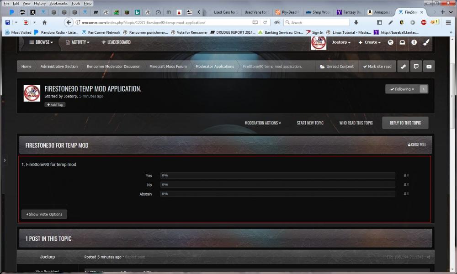Open the inbox messages icon
This screenshot has width=457, height=274.
pos(402,42)
